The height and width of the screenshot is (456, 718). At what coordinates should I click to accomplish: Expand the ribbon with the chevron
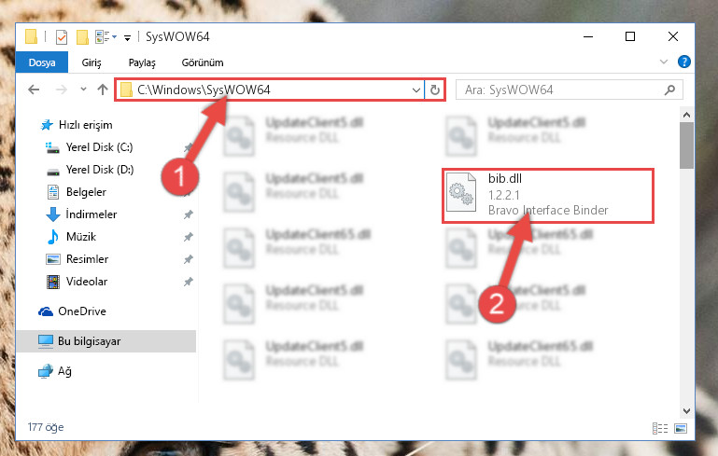point(664,62)
